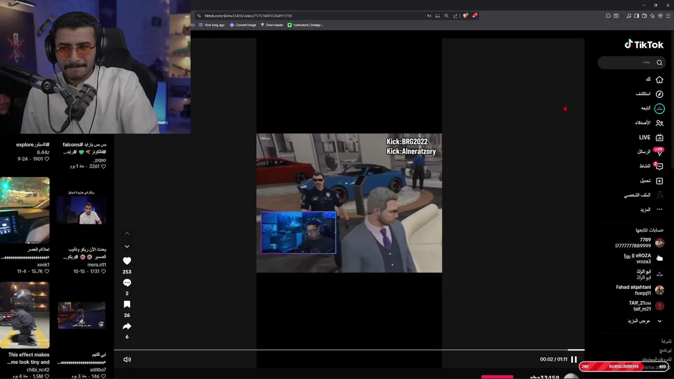Open browser extensions puzzle icon
Viewport: 674px width, 379px height.
[x=608, y=16]
